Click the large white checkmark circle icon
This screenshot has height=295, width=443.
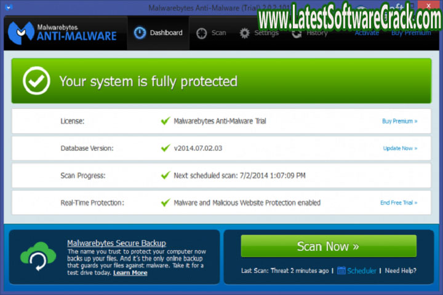coord(36,81)
